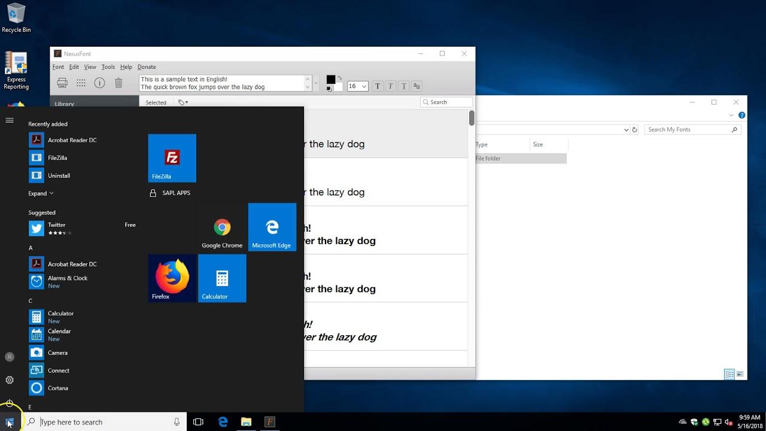Click the microphone icon in taskbar search

177,422
